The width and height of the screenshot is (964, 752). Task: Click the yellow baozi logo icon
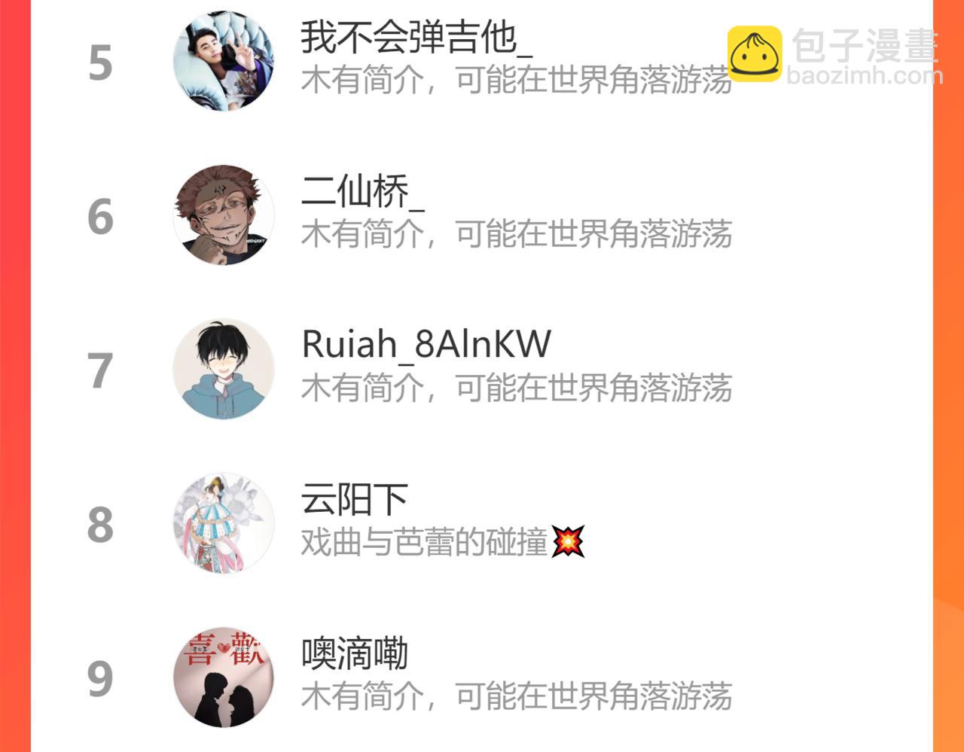(x=755, y=54)
